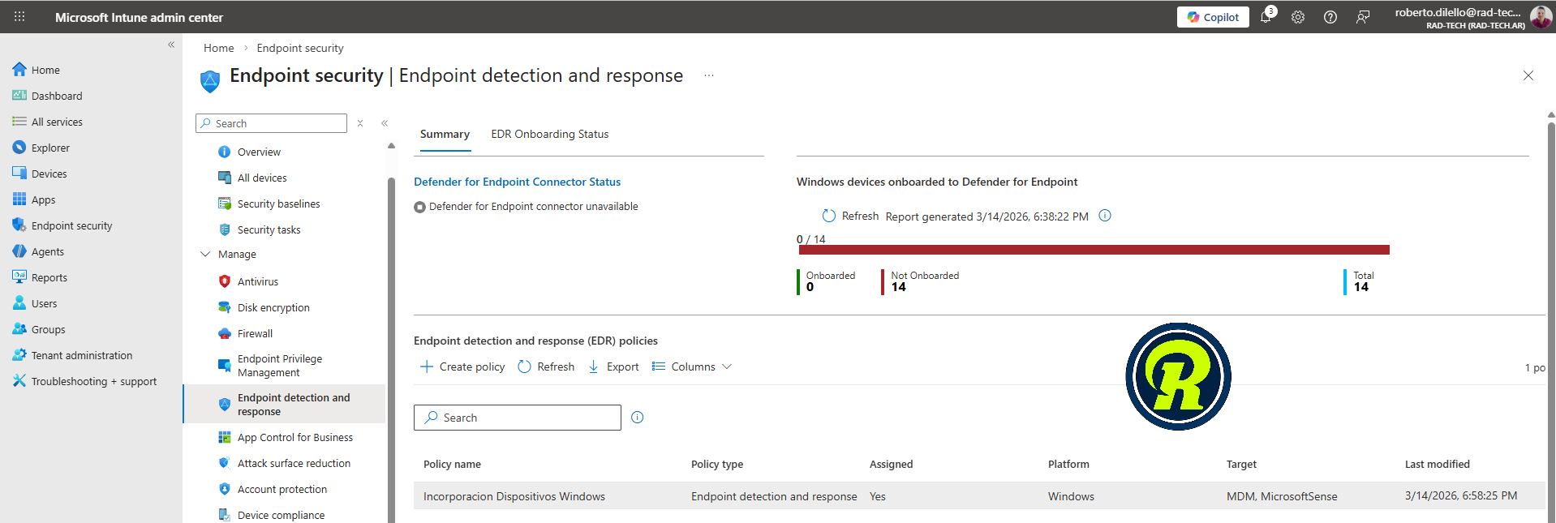The image size is (1556, 523).
Task: Click the Copilot button
Action: click(1213, 17)
